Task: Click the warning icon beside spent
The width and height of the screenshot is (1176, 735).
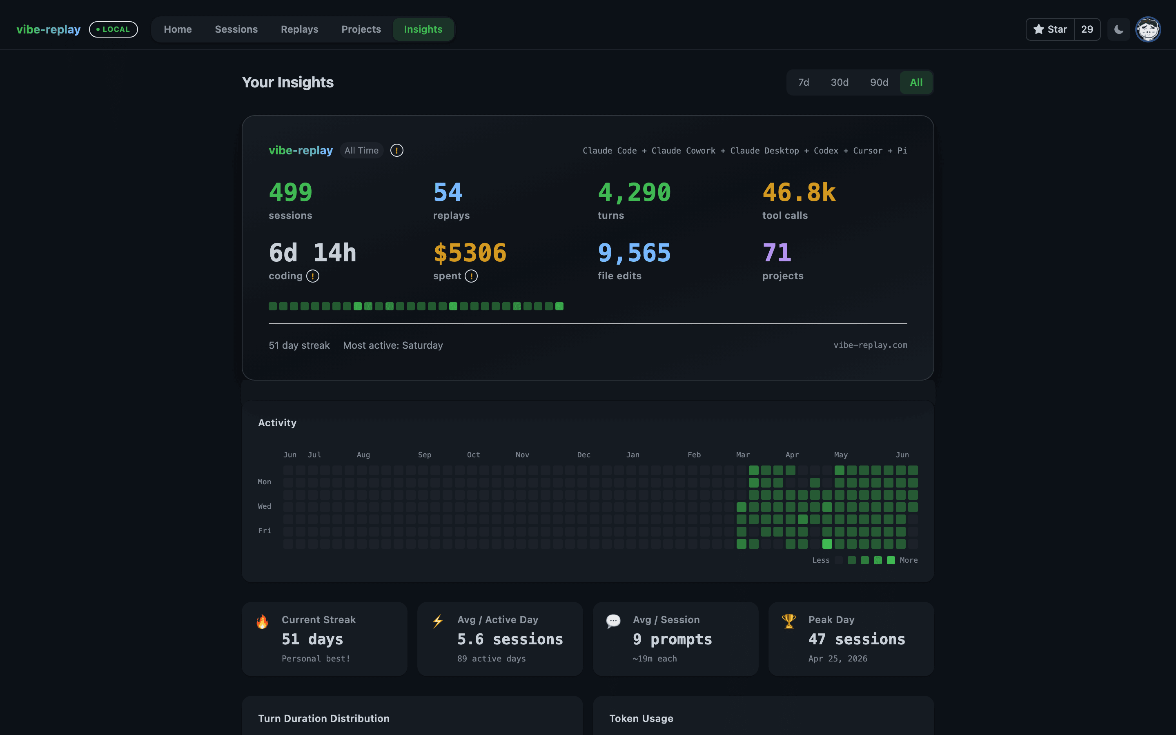Action: 471,276
